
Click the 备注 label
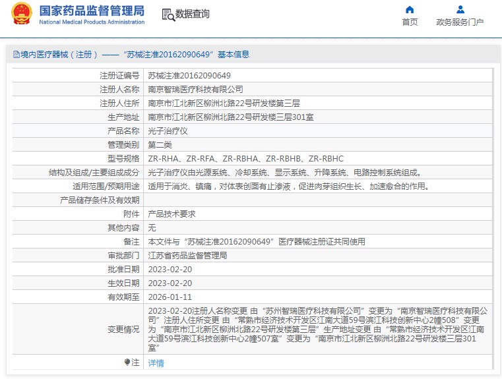[x=131, y=241]
